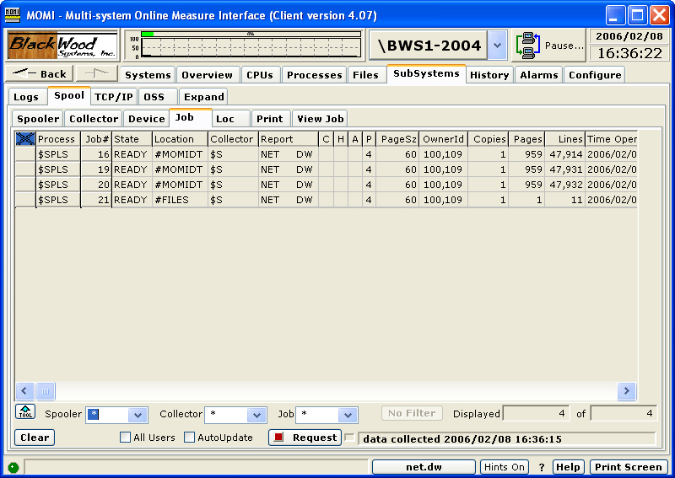Open the Device tab
Viewport: 675px width, 478px height.
pyautogui.click(x=147, y=119)
